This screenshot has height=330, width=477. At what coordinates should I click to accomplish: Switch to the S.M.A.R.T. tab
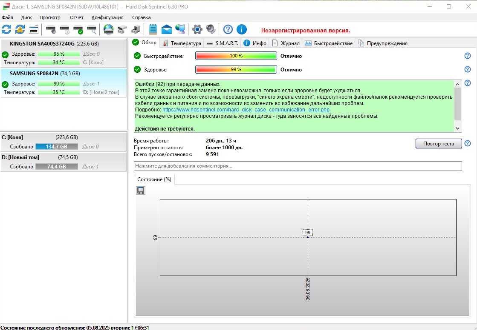[222, 43]
